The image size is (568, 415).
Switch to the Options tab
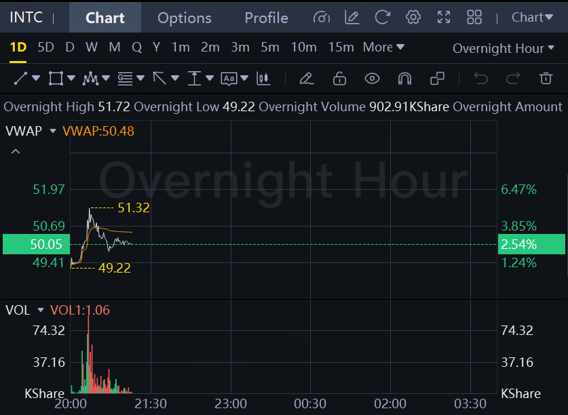tap(185, 18)
